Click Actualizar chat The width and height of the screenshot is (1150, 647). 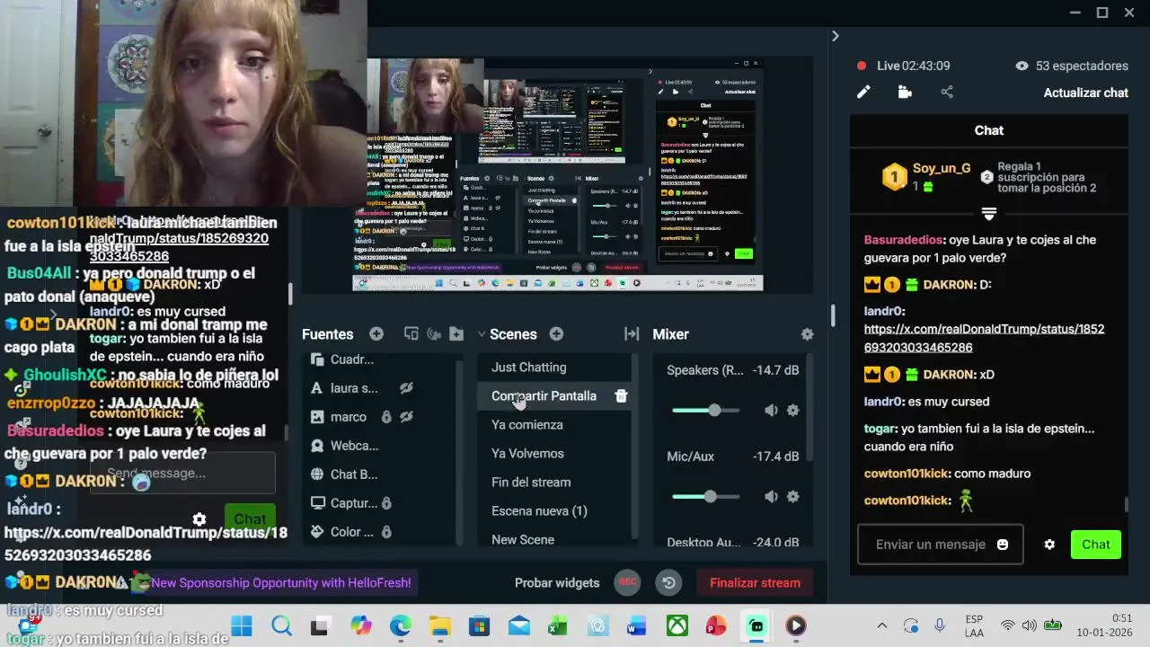[x=1085, y=93]
